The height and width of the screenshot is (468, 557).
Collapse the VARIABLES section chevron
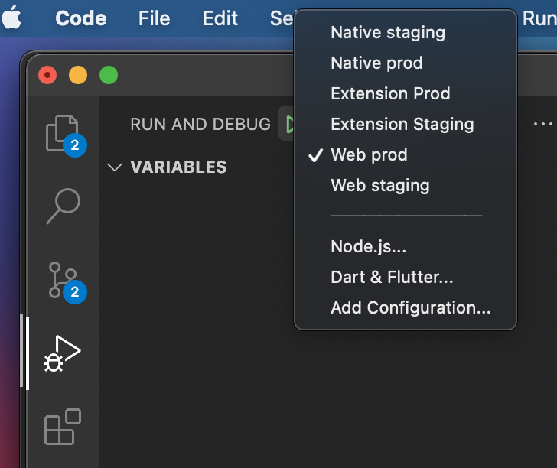pyautogui.click(x=115, y=167)
